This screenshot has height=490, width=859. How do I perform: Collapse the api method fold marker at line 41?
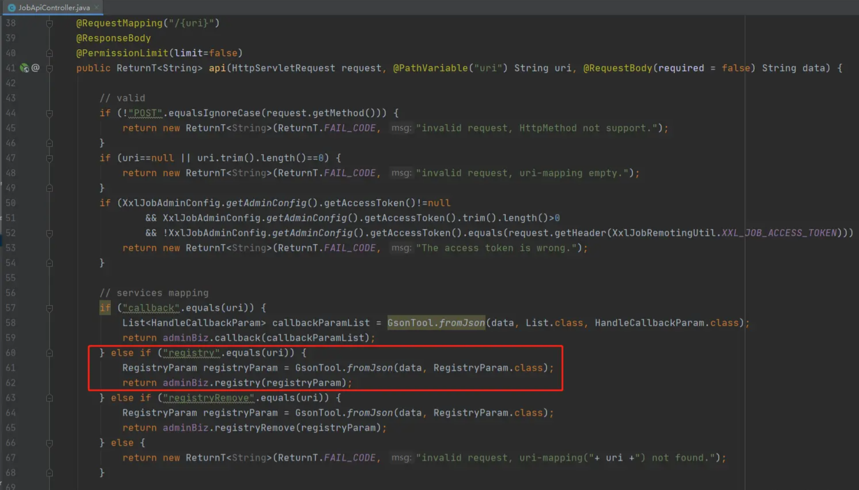tap(49, 68)
